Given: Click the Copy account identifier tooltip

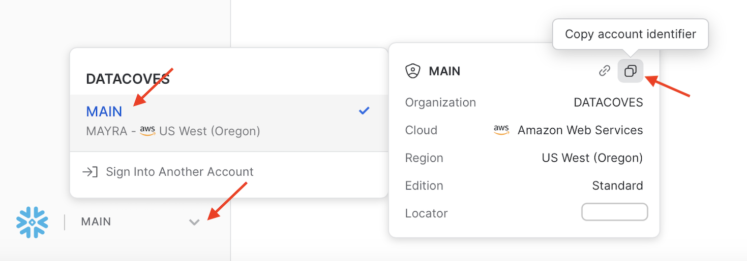Looking at the screenshot, I should 631,34.
